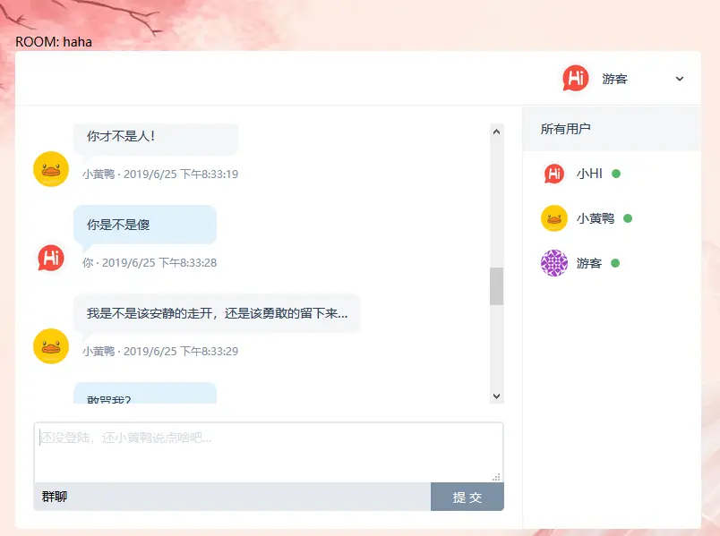Click the Hi avatar beside 你是不是傻
Image resolution: width=720 pixels, height=536 pixels.
51,258
